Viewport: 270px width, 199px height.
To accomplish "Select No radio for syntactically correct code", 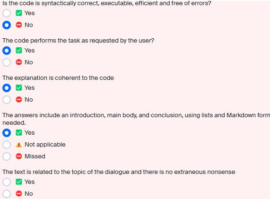I will (x=7, y=25).
